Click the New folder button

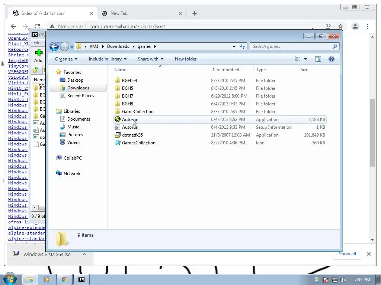[x=186, y=59]
